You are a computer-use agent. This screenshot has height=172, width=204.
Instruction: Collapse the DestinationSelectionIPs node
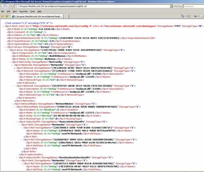click(x=17, y=158)
